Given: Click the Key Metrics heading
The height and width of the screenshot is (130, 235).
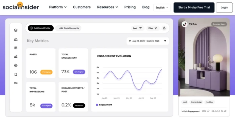Looking at the screenshot, I should coord(38,41).
